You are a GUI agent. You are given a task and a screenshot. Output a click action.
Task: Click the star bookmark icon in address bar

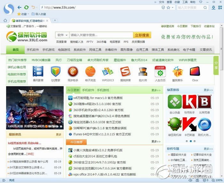tap(168, 8)
